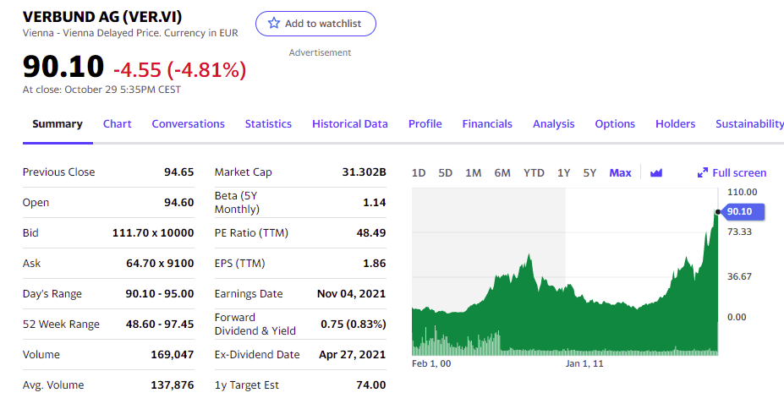Screen dimensions: 784x409
Task: Click the Ask value 64.70 x 9100
Action: pos(160,263)
